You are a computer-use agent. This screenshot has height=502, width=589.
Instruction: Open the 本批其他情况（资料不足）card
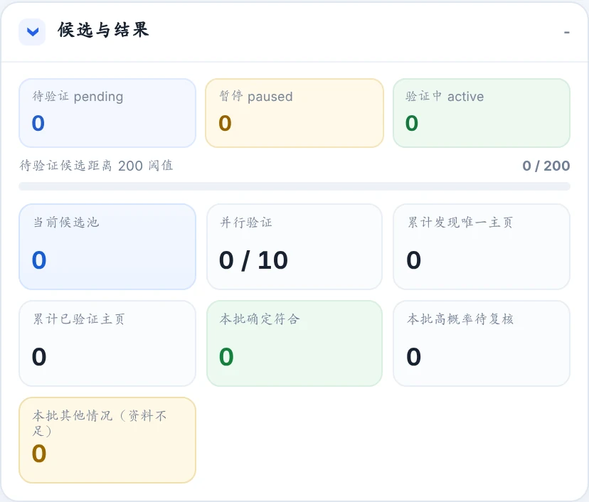[x=107, y=440]
